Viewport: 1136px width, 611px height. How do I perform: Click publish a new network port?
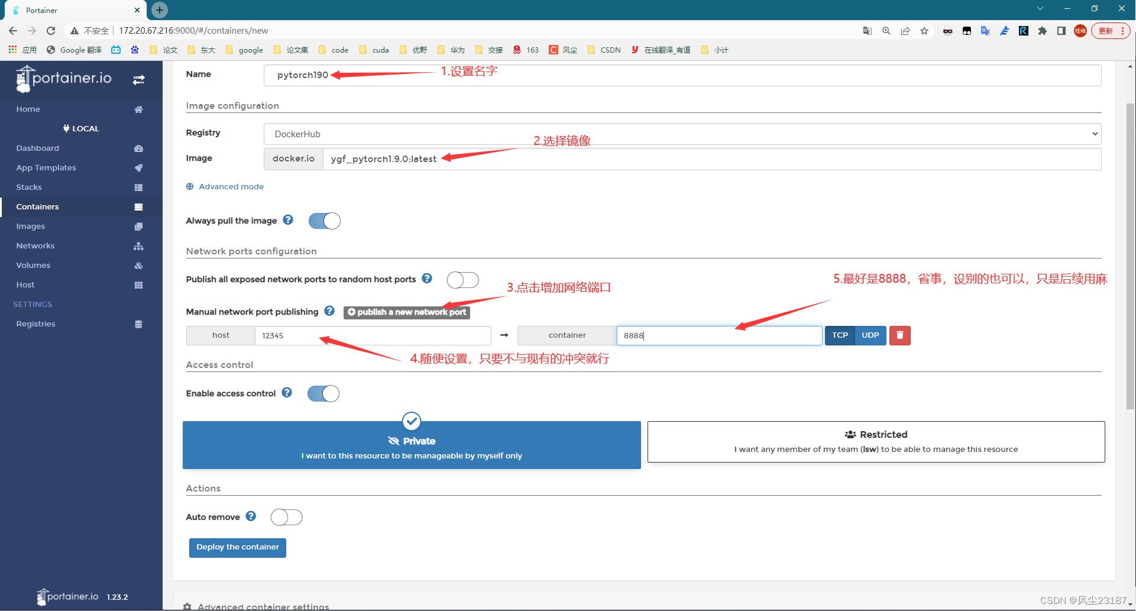[x=407, y=312]
